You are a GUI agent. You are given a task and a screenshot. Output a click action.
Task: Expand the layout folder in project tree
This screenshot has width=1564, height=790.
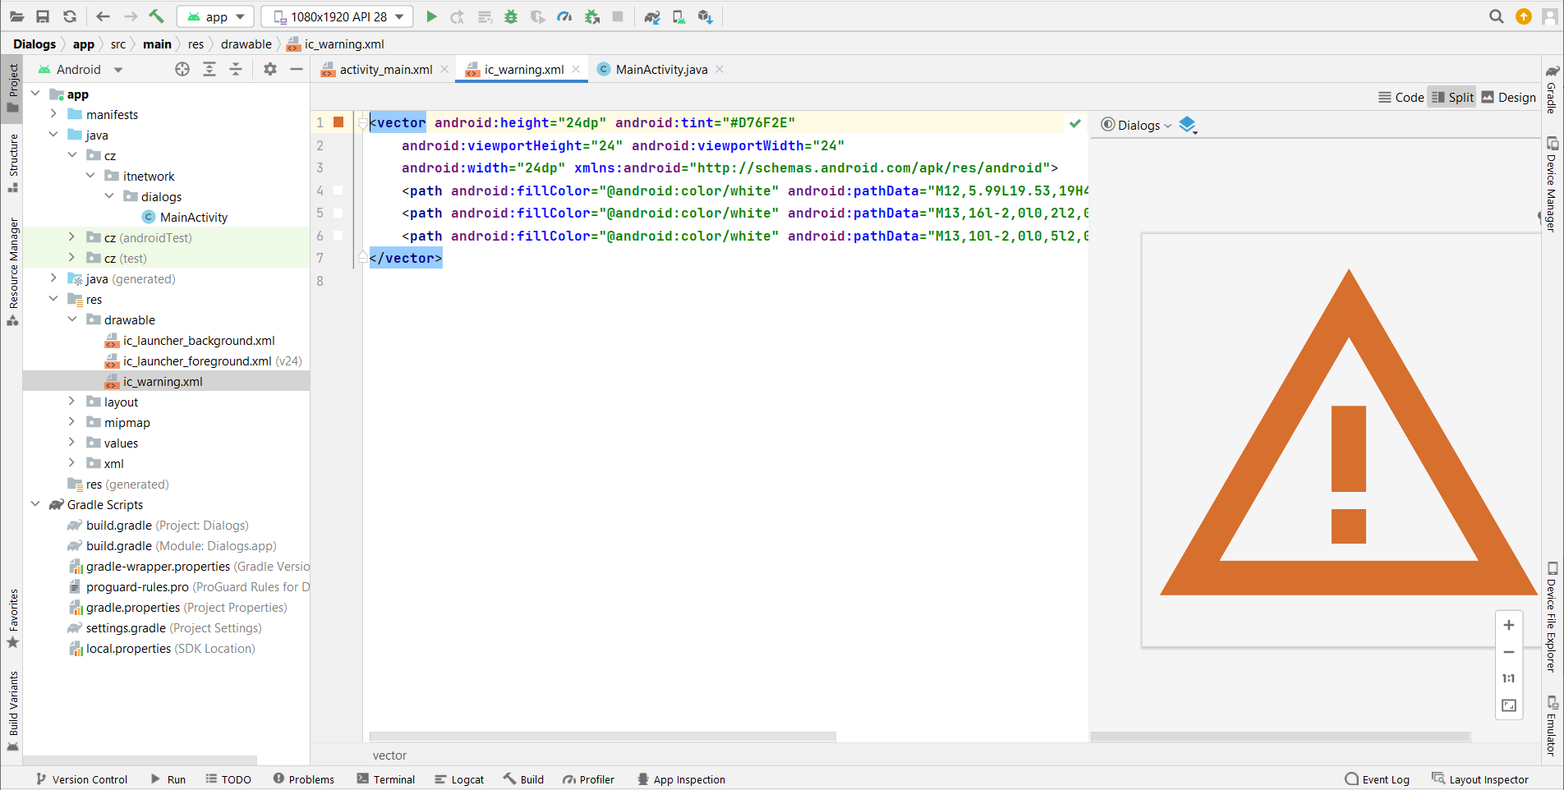(x=72, y=402)
